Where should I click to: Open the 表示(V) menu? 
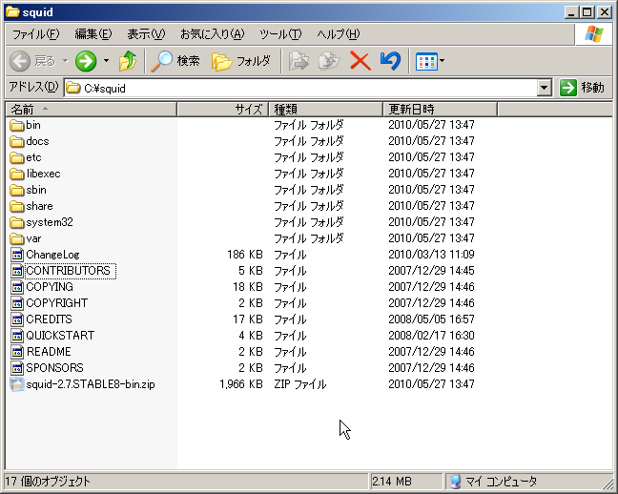(146, 34)
